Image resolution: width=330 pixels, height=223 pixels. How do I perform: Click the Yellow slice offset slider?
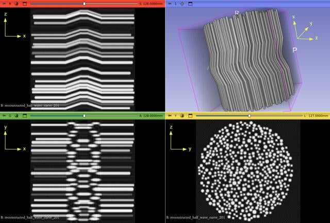click(x=250, y=116)
